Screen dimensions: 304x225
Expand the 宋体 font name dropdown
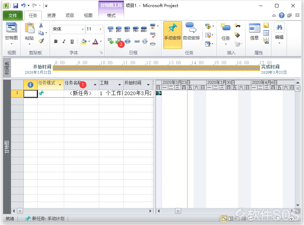(x=83, y=29)
